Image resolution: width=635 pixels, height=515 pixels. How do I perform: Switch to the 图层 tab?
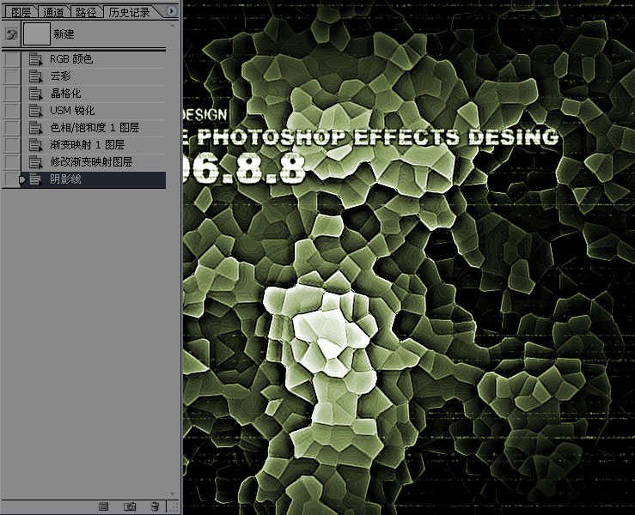(x=21, y=12)
